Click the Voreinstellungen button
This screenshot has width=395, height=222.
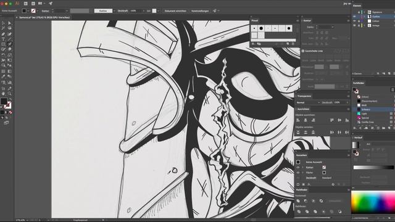click(200, 11)
